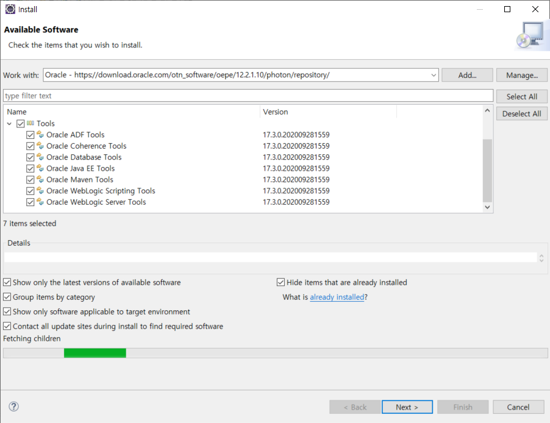The width and height of the screenshot is (550, 423).
Task: Select the Oracle Database Tools row label
Action: pos(84,157)
